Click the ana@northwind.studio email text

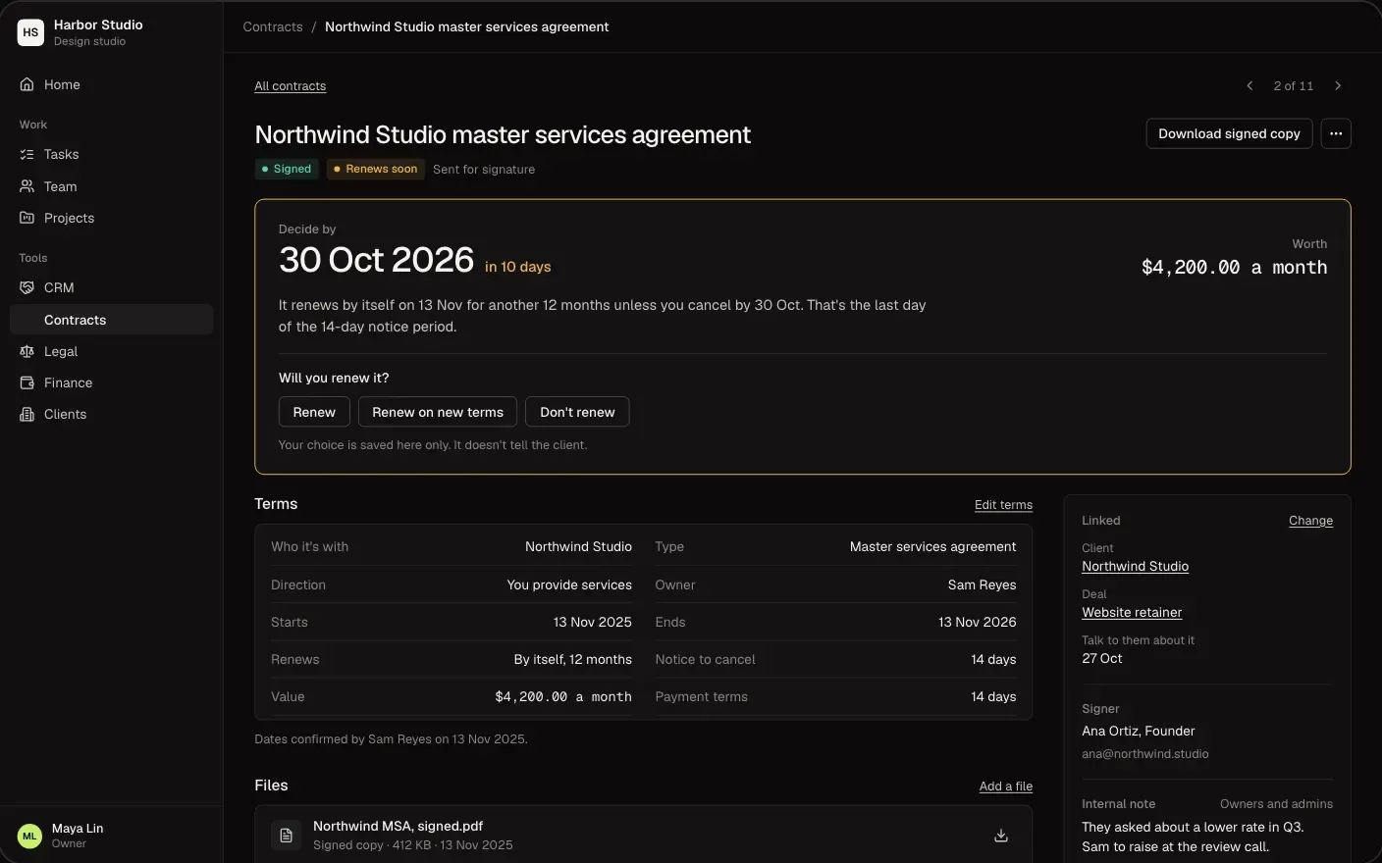(1145, 754)
